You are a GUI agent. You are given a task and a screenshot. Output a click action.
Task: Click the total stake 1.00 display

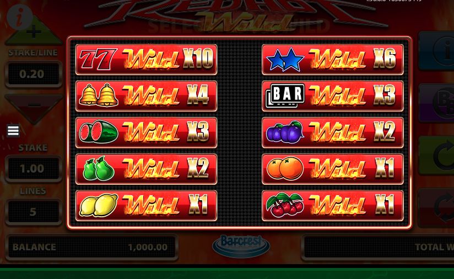click(34, 169)
